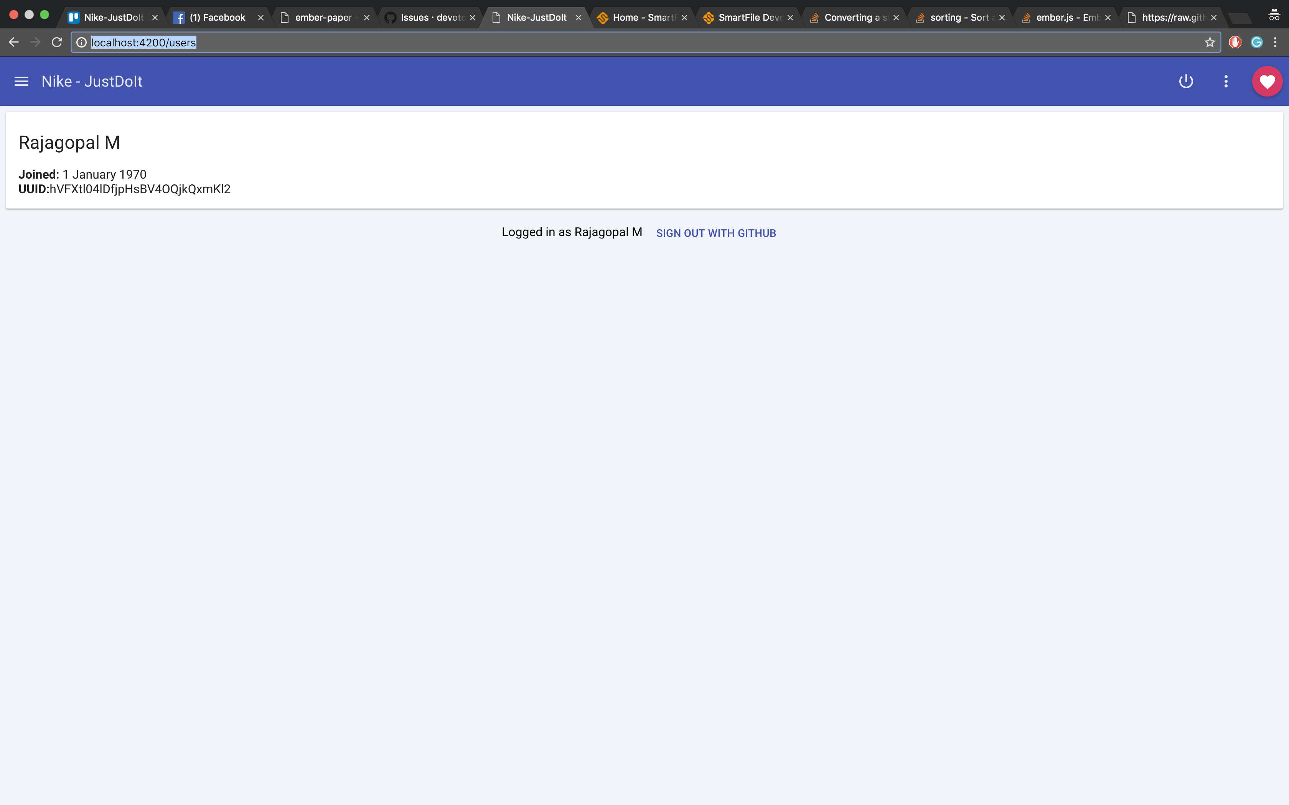Sign out with GitHub
Screen dimensions: 1289x805
pos(716,233)
